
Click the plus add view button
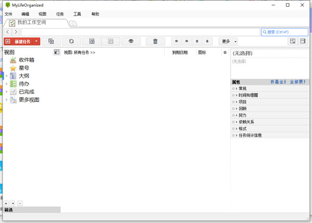coord(6,203)
